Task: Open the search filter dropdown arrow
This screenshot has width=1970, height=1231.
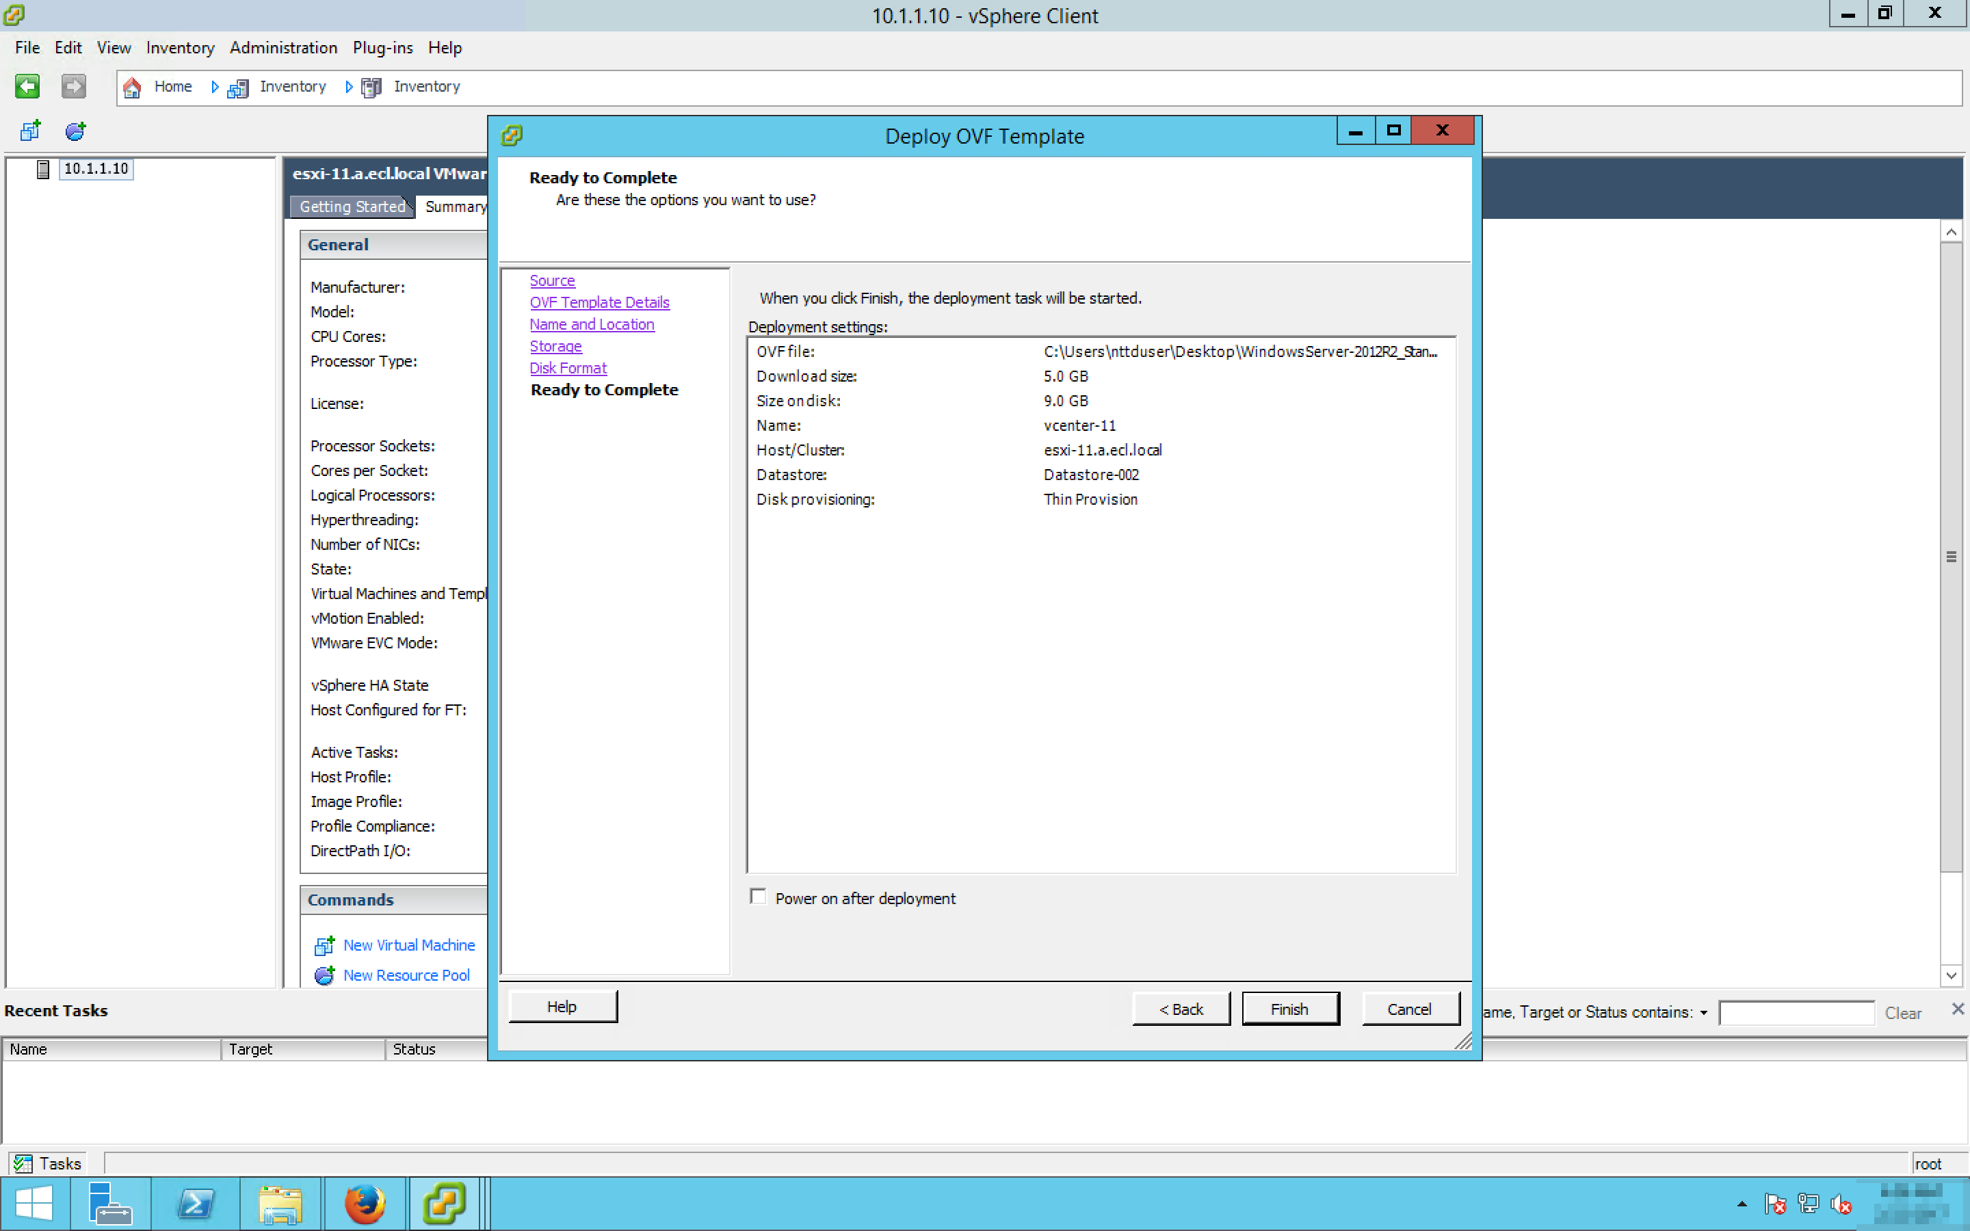Action: point(1703,1013)
